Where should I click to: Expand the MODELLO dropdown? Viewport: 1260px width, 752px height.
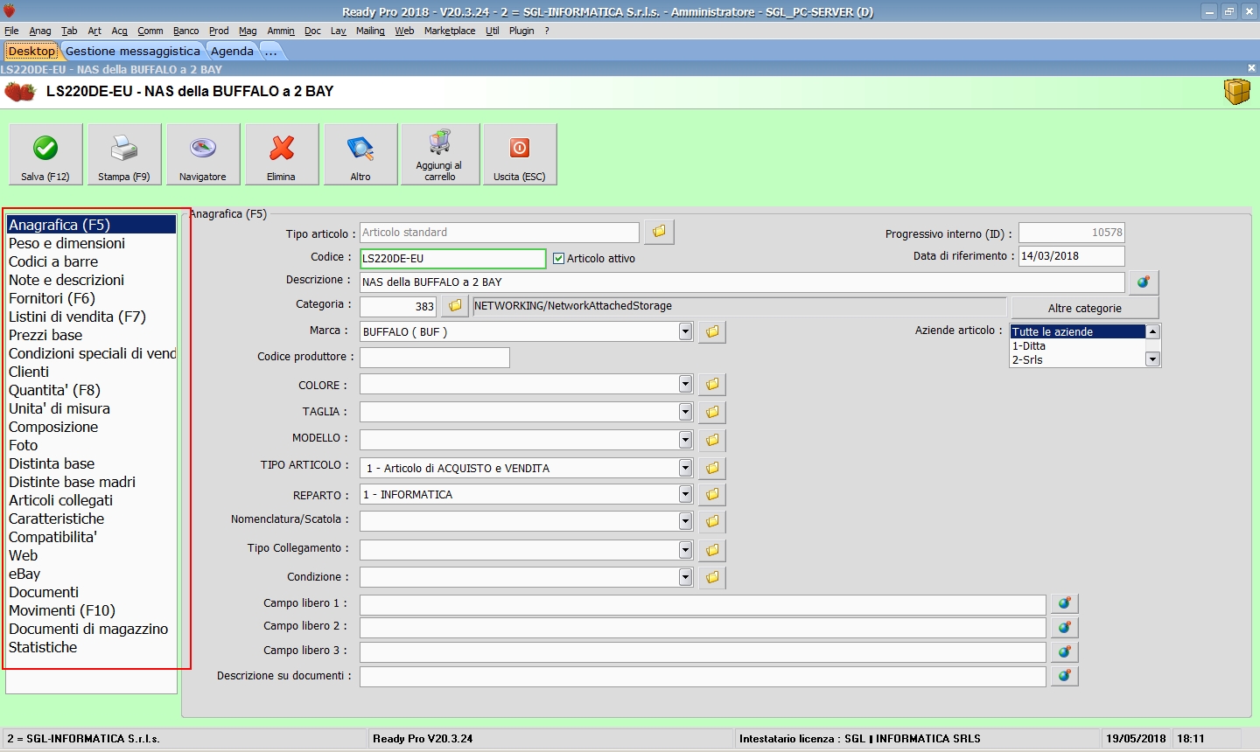(x=685, y=440)
